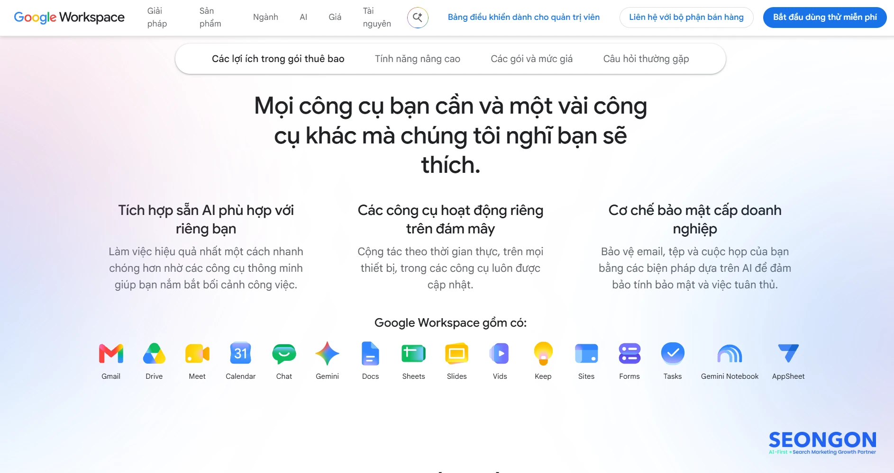Click heading Các công cụ hoạt động riêng
Image resolution: width=894 pixels, height=473 pixels.
(450, 220)
